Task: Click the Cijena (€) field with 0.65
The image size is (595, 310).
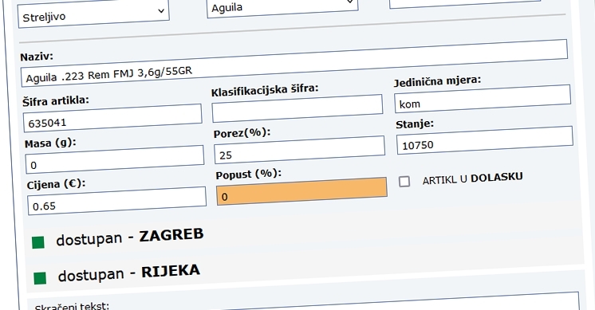Action: click(x=117, y=201)
